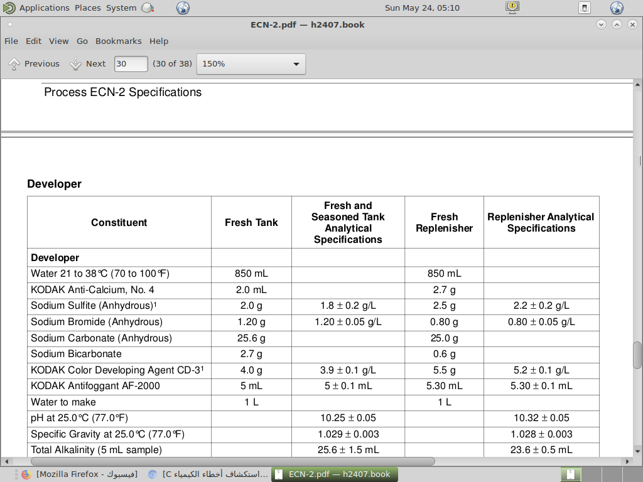Click the page number input field
Image resolution: width=643 pixels, height=482 pixels.
point(131,64)
